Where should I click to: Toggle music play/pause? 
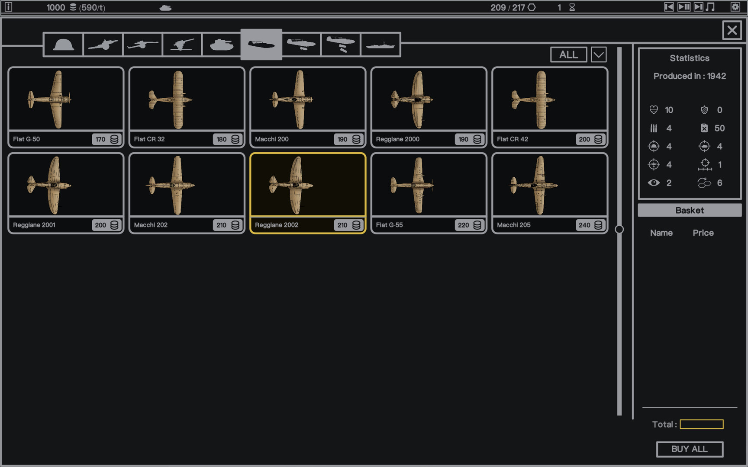point(684,7)
